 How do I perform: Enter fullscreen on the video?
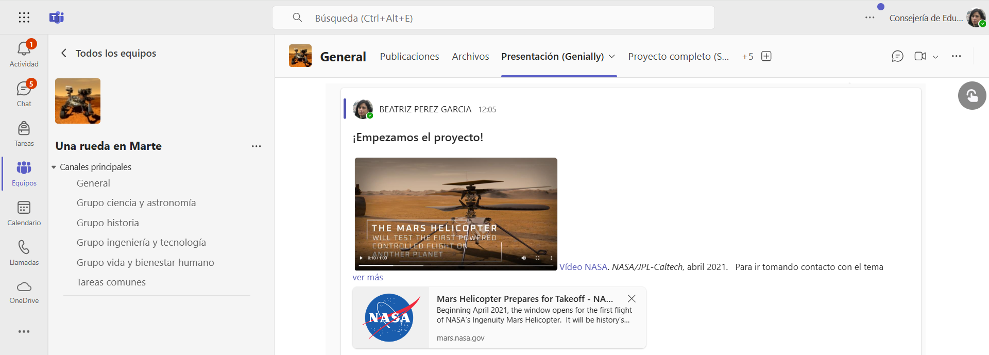click(x=537, y=258)
